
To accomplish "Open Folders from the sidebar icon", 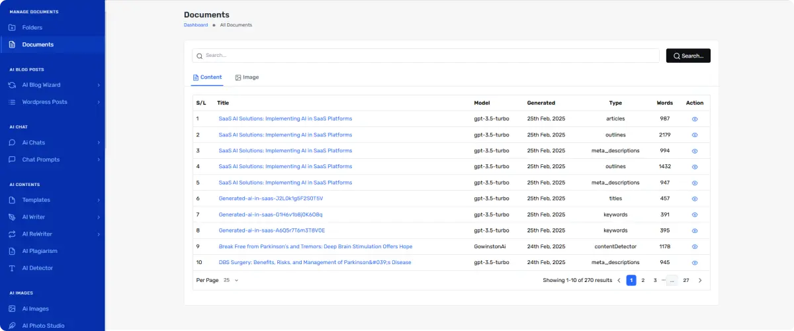I will pyautogui.click(x=12, y=28).
